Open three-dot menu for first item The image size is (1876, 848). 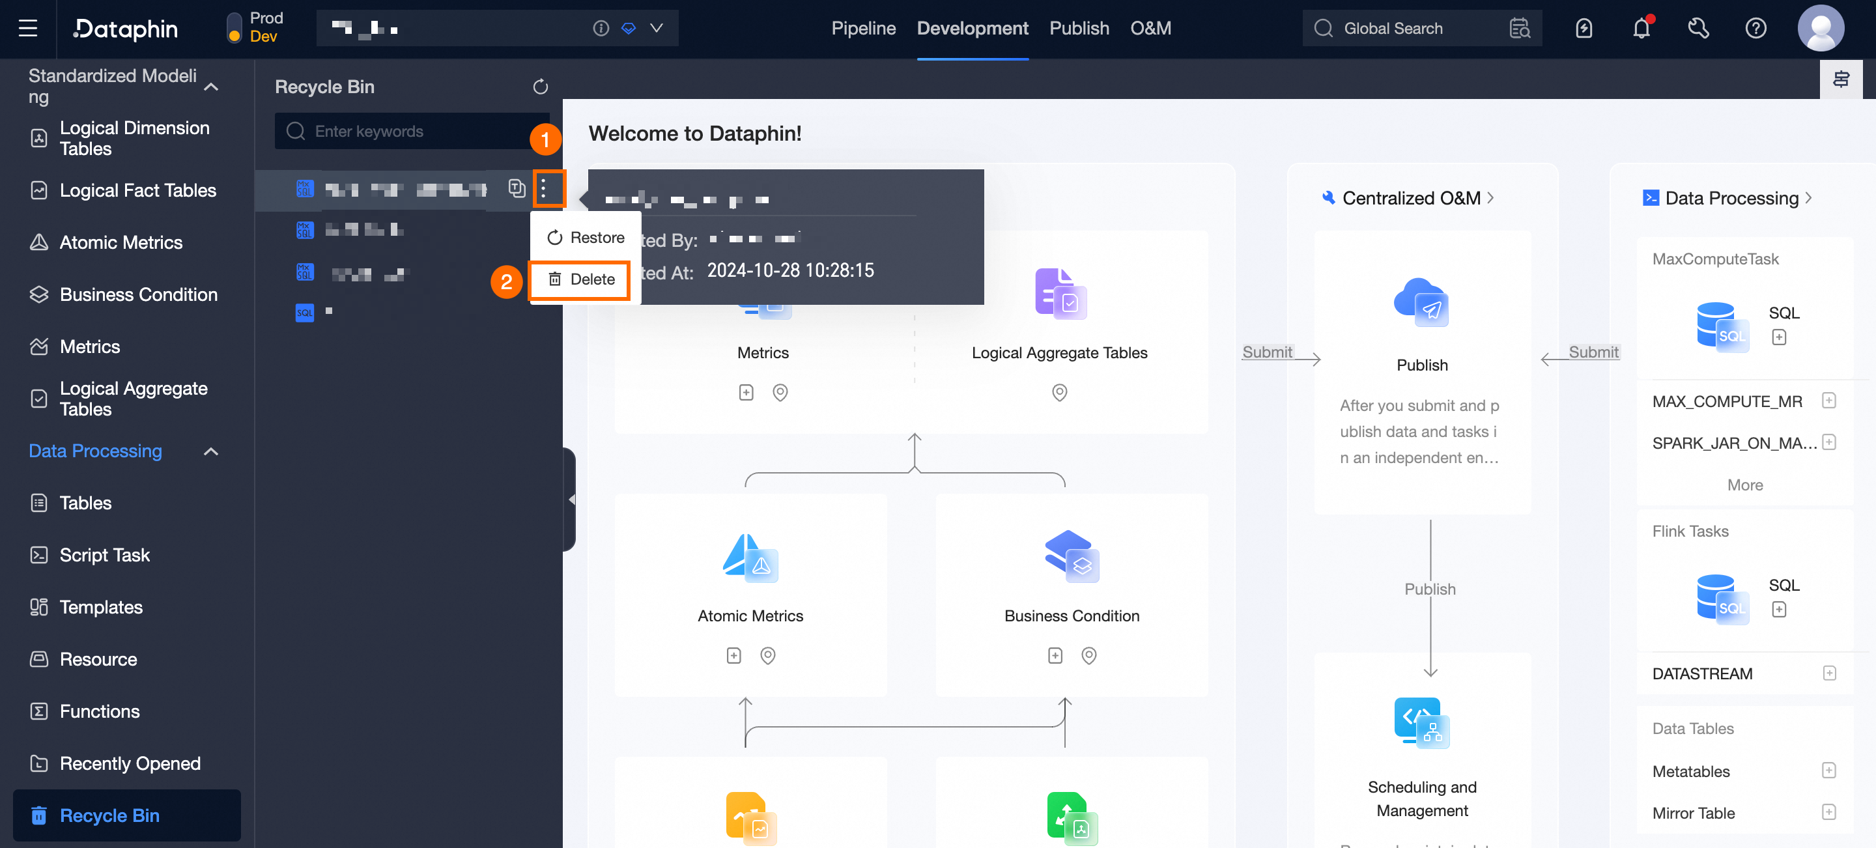pyautogui.click(x=543, y=188)
